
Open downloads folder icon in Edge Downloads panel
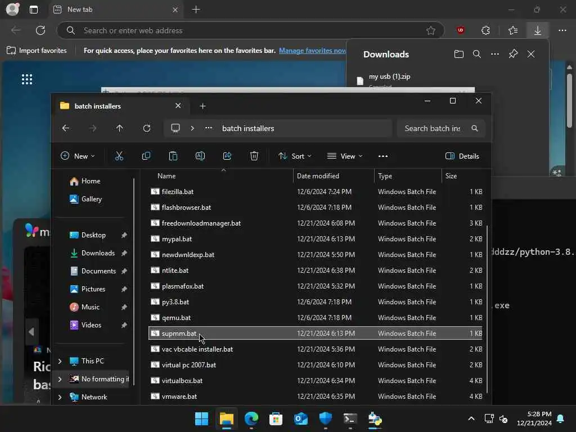click(x=459, y=55)
